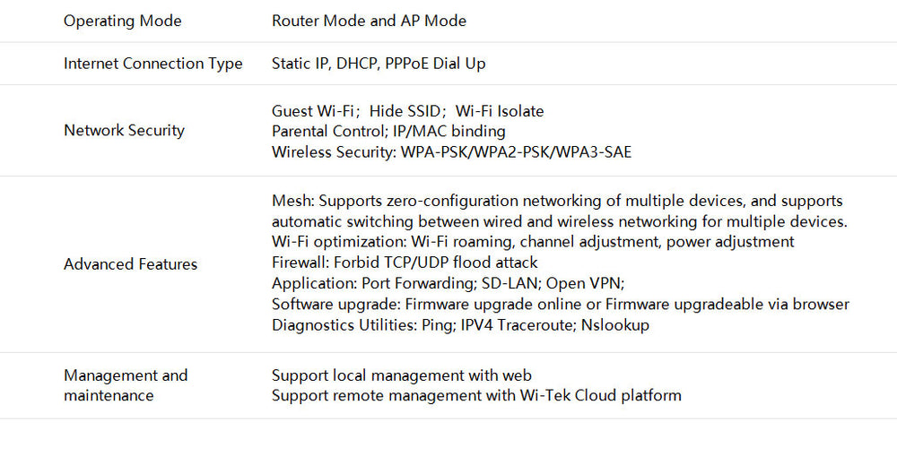
Task: Click the Software upgrade firmware line
Action: [x=560, y=305]
